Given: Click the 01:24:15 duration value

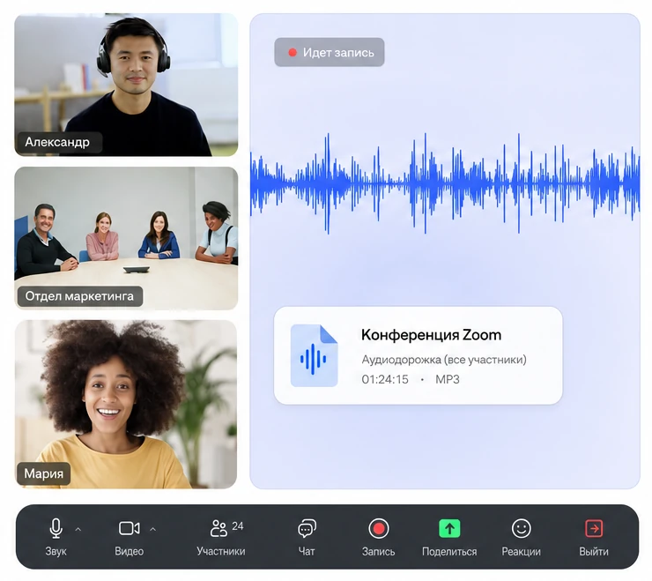Looking at the screenshot, I should point(385,379).
